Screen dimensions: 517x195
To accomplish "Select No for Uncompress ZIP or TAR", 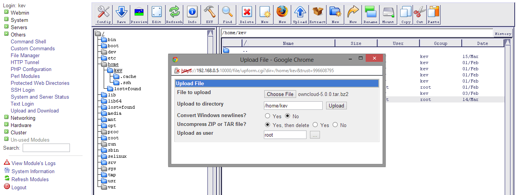I will (335, 125).
